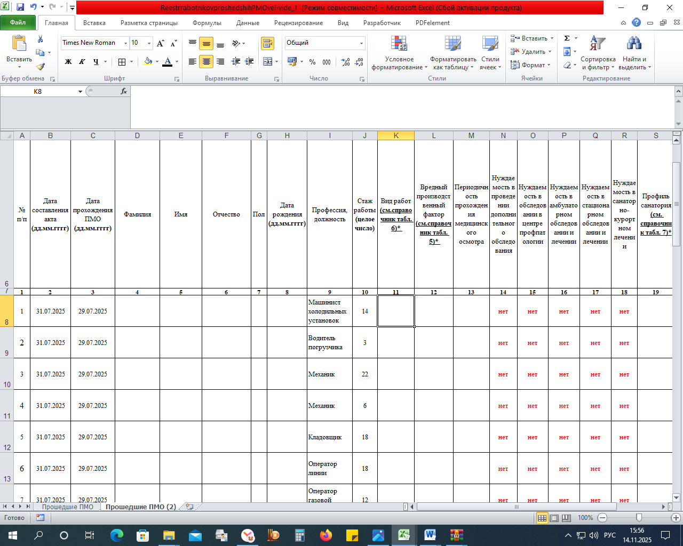683x546 pixels.
Task: Open the Name Box dropdown arrow
Action: pos(80,92)
